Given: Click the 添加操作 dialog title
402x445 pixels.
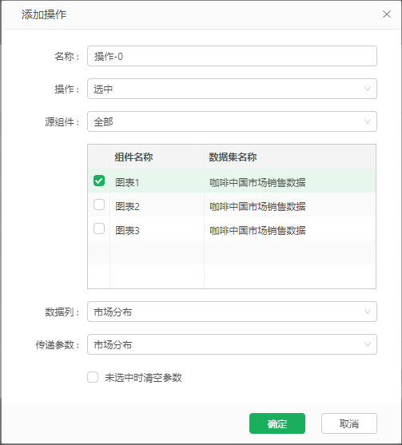Looking at the screenshot, I should click(x=44, y=14).
